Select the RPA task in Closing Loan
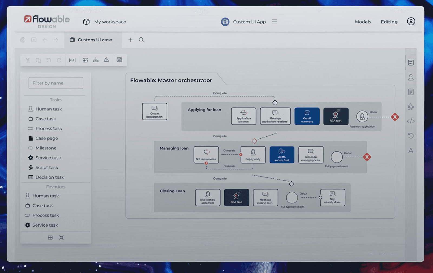 (237, 197)
